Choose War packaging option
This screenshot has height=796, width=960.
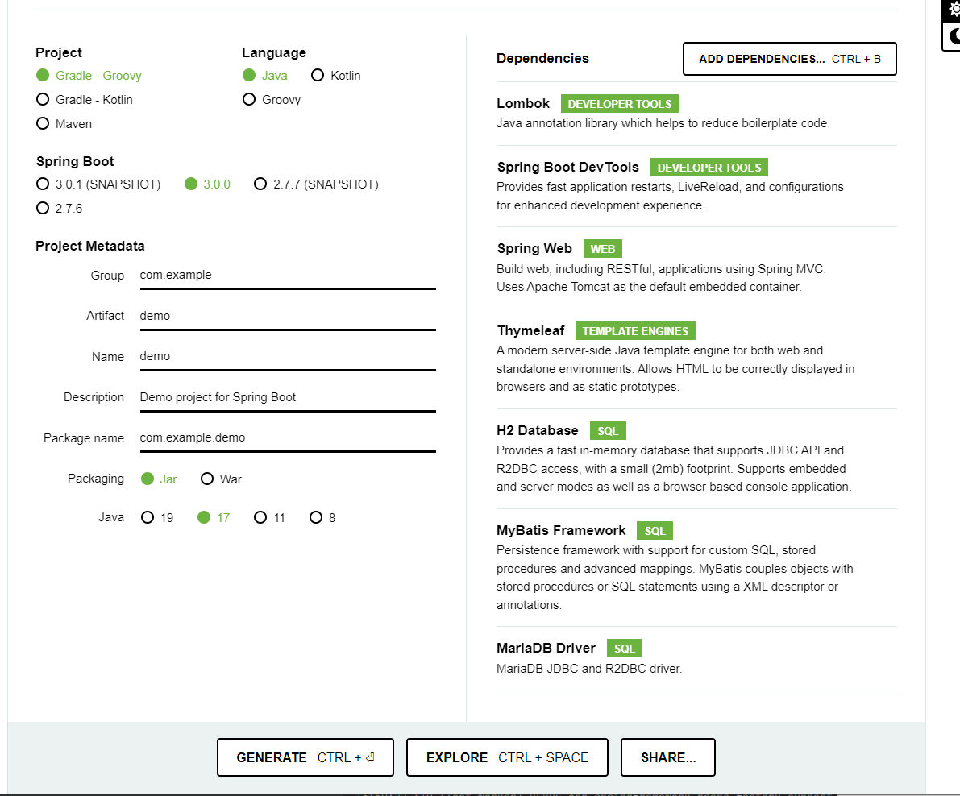tap(222, 479)
